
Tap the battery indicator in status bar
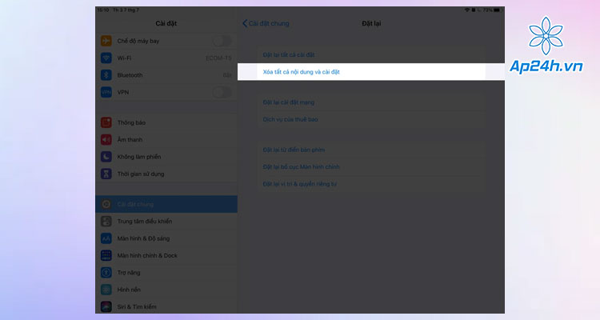496,10
